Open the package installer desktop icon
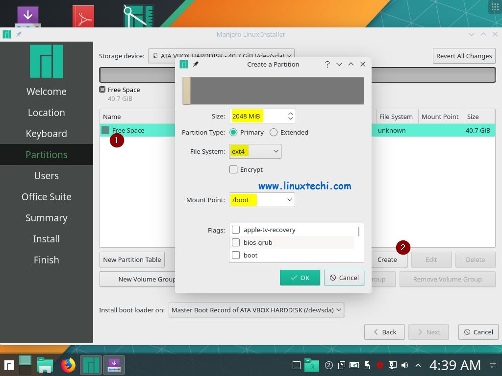 pyautogui.click(x=28, y=15)
